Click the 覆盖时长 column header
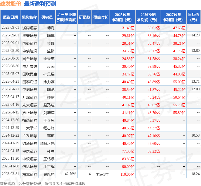This screenshot has width=201, height=186. pos(101,17)
